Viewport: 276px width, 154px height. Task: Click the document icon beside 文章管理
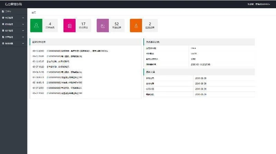pos(3,37)
